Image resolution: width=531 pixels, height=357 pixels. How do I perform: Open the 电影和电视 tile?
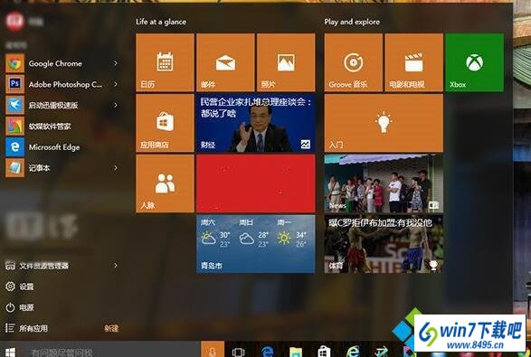pos(413,62)
